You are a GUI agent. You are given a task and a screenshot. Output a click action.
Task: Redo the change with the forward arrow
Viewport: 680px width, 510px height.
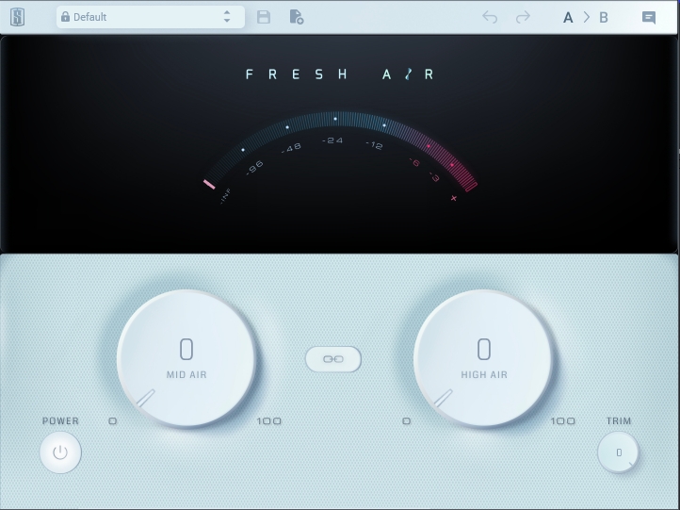click(x=523, y=17)
